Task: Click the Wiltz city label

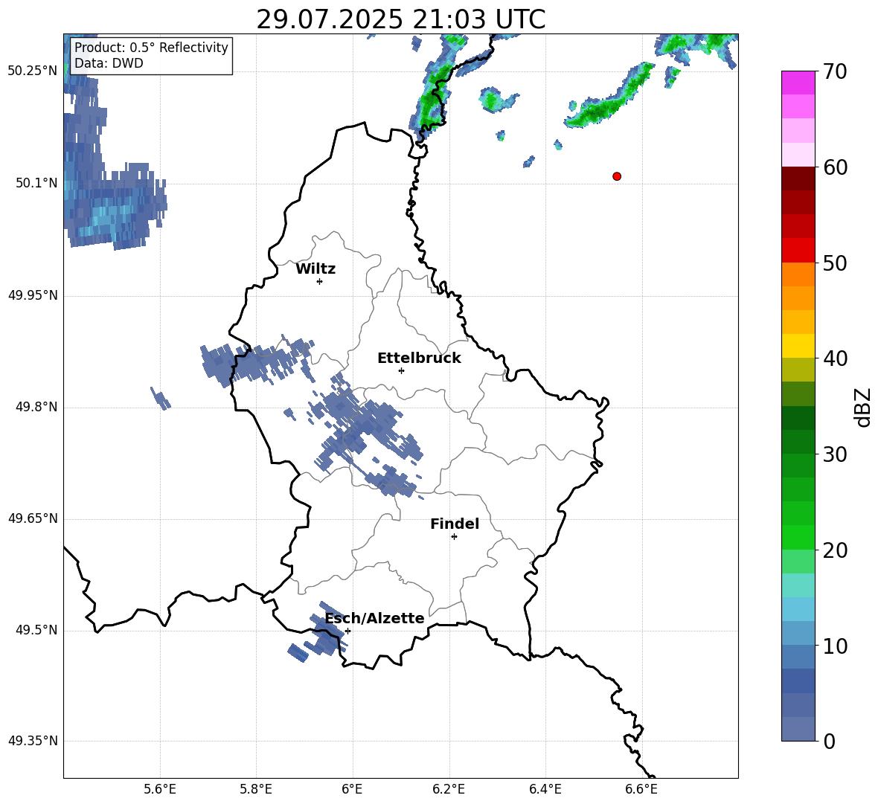Action: tap(315, 269)
